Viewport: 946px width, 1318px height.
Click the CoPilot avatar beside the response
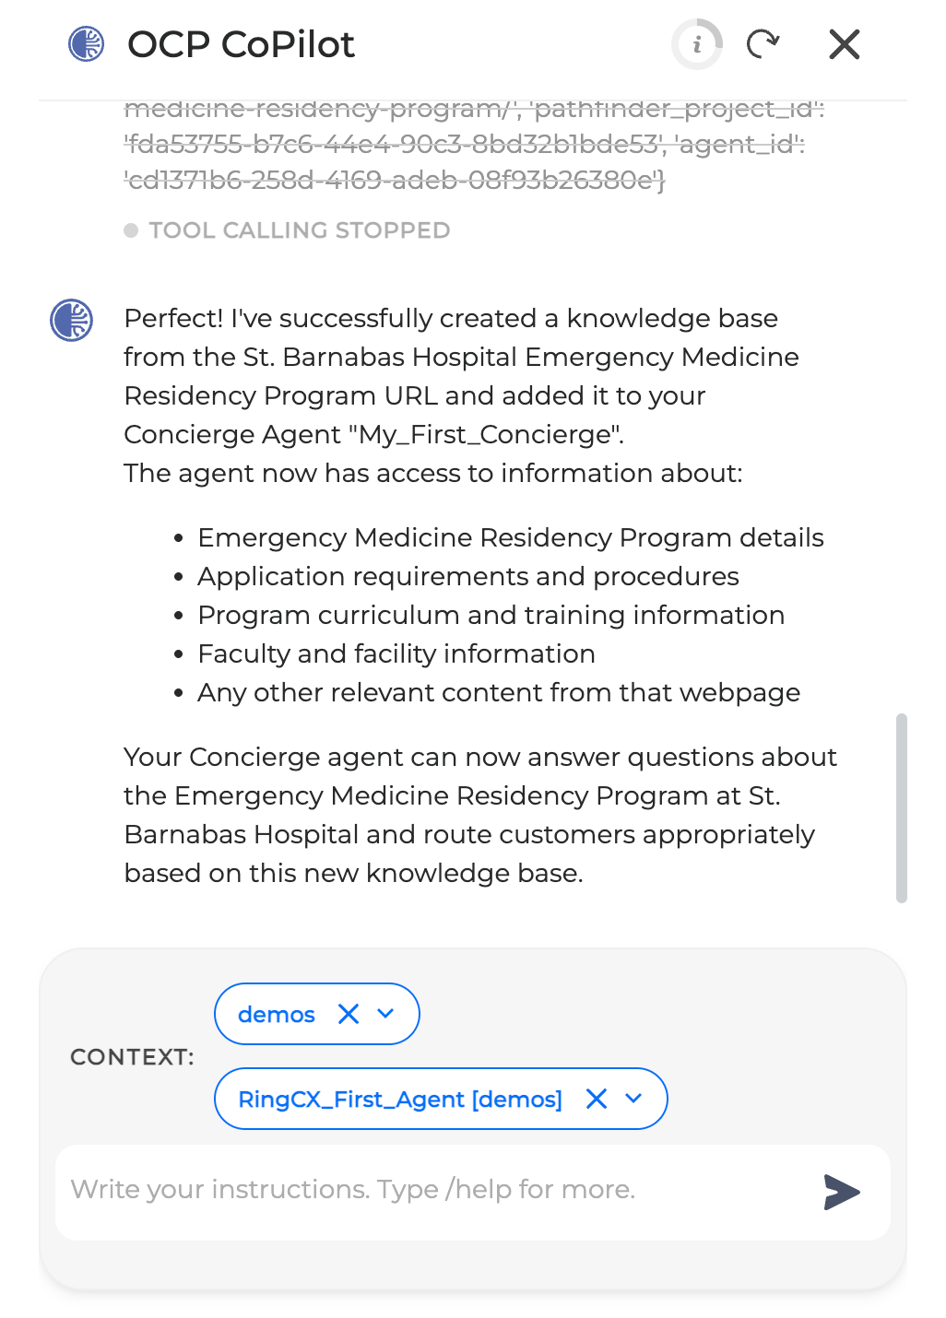[71, 321]
